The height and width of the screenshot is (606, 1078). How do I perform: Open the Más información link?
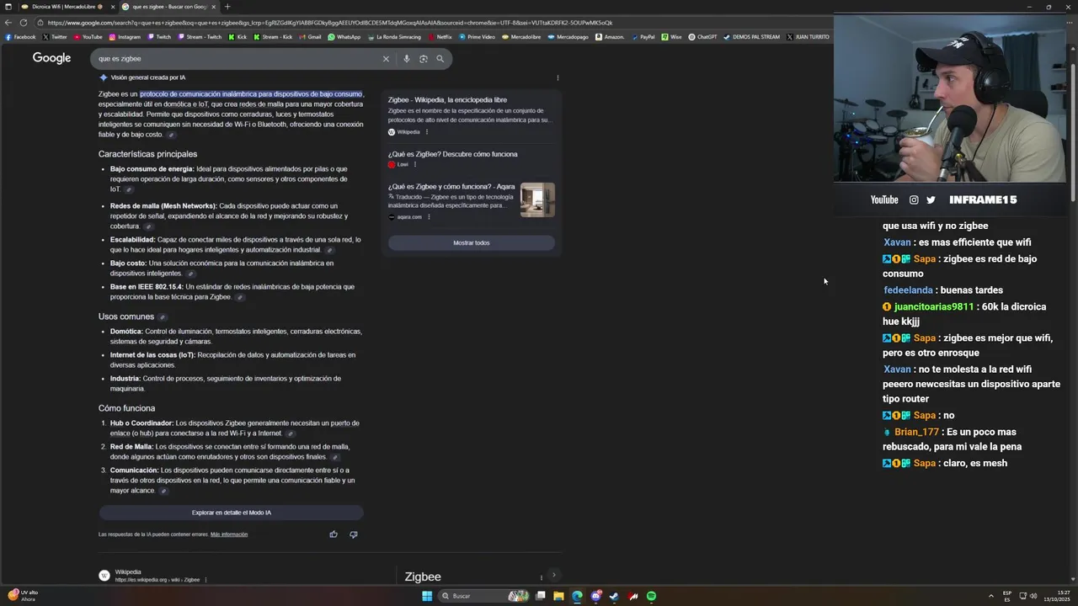tap(229, 534)
